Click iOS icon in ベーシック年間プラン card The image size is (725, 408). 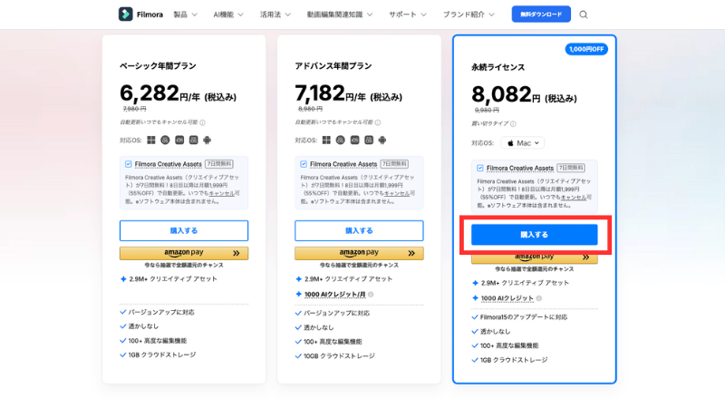tap(179, 141)
